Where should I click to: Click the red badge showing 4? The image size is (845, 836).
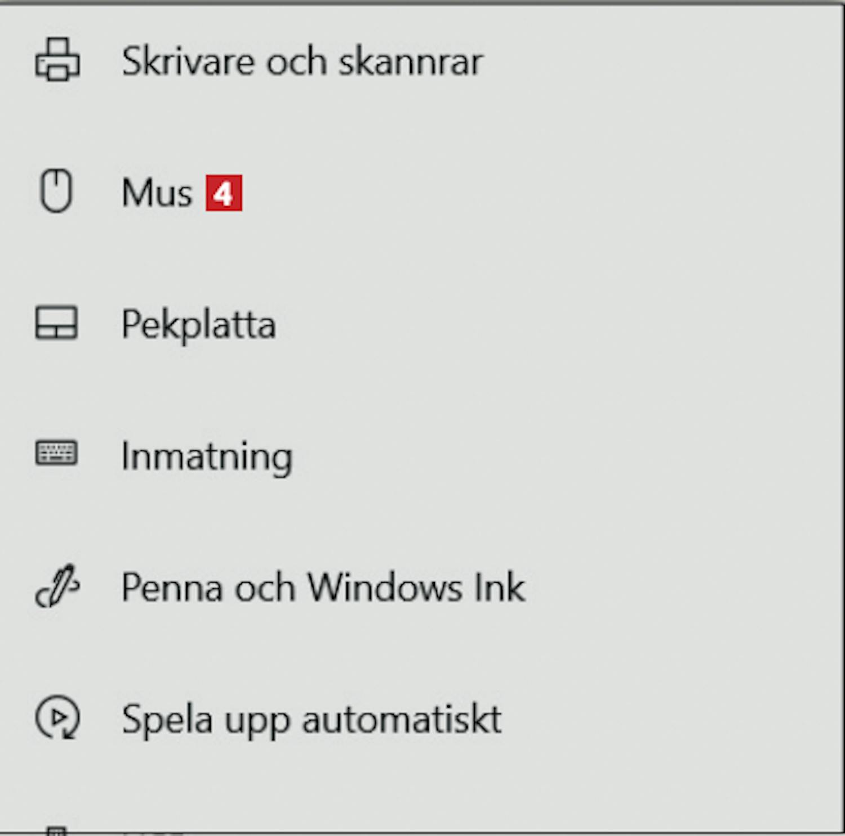click(224, 193)
